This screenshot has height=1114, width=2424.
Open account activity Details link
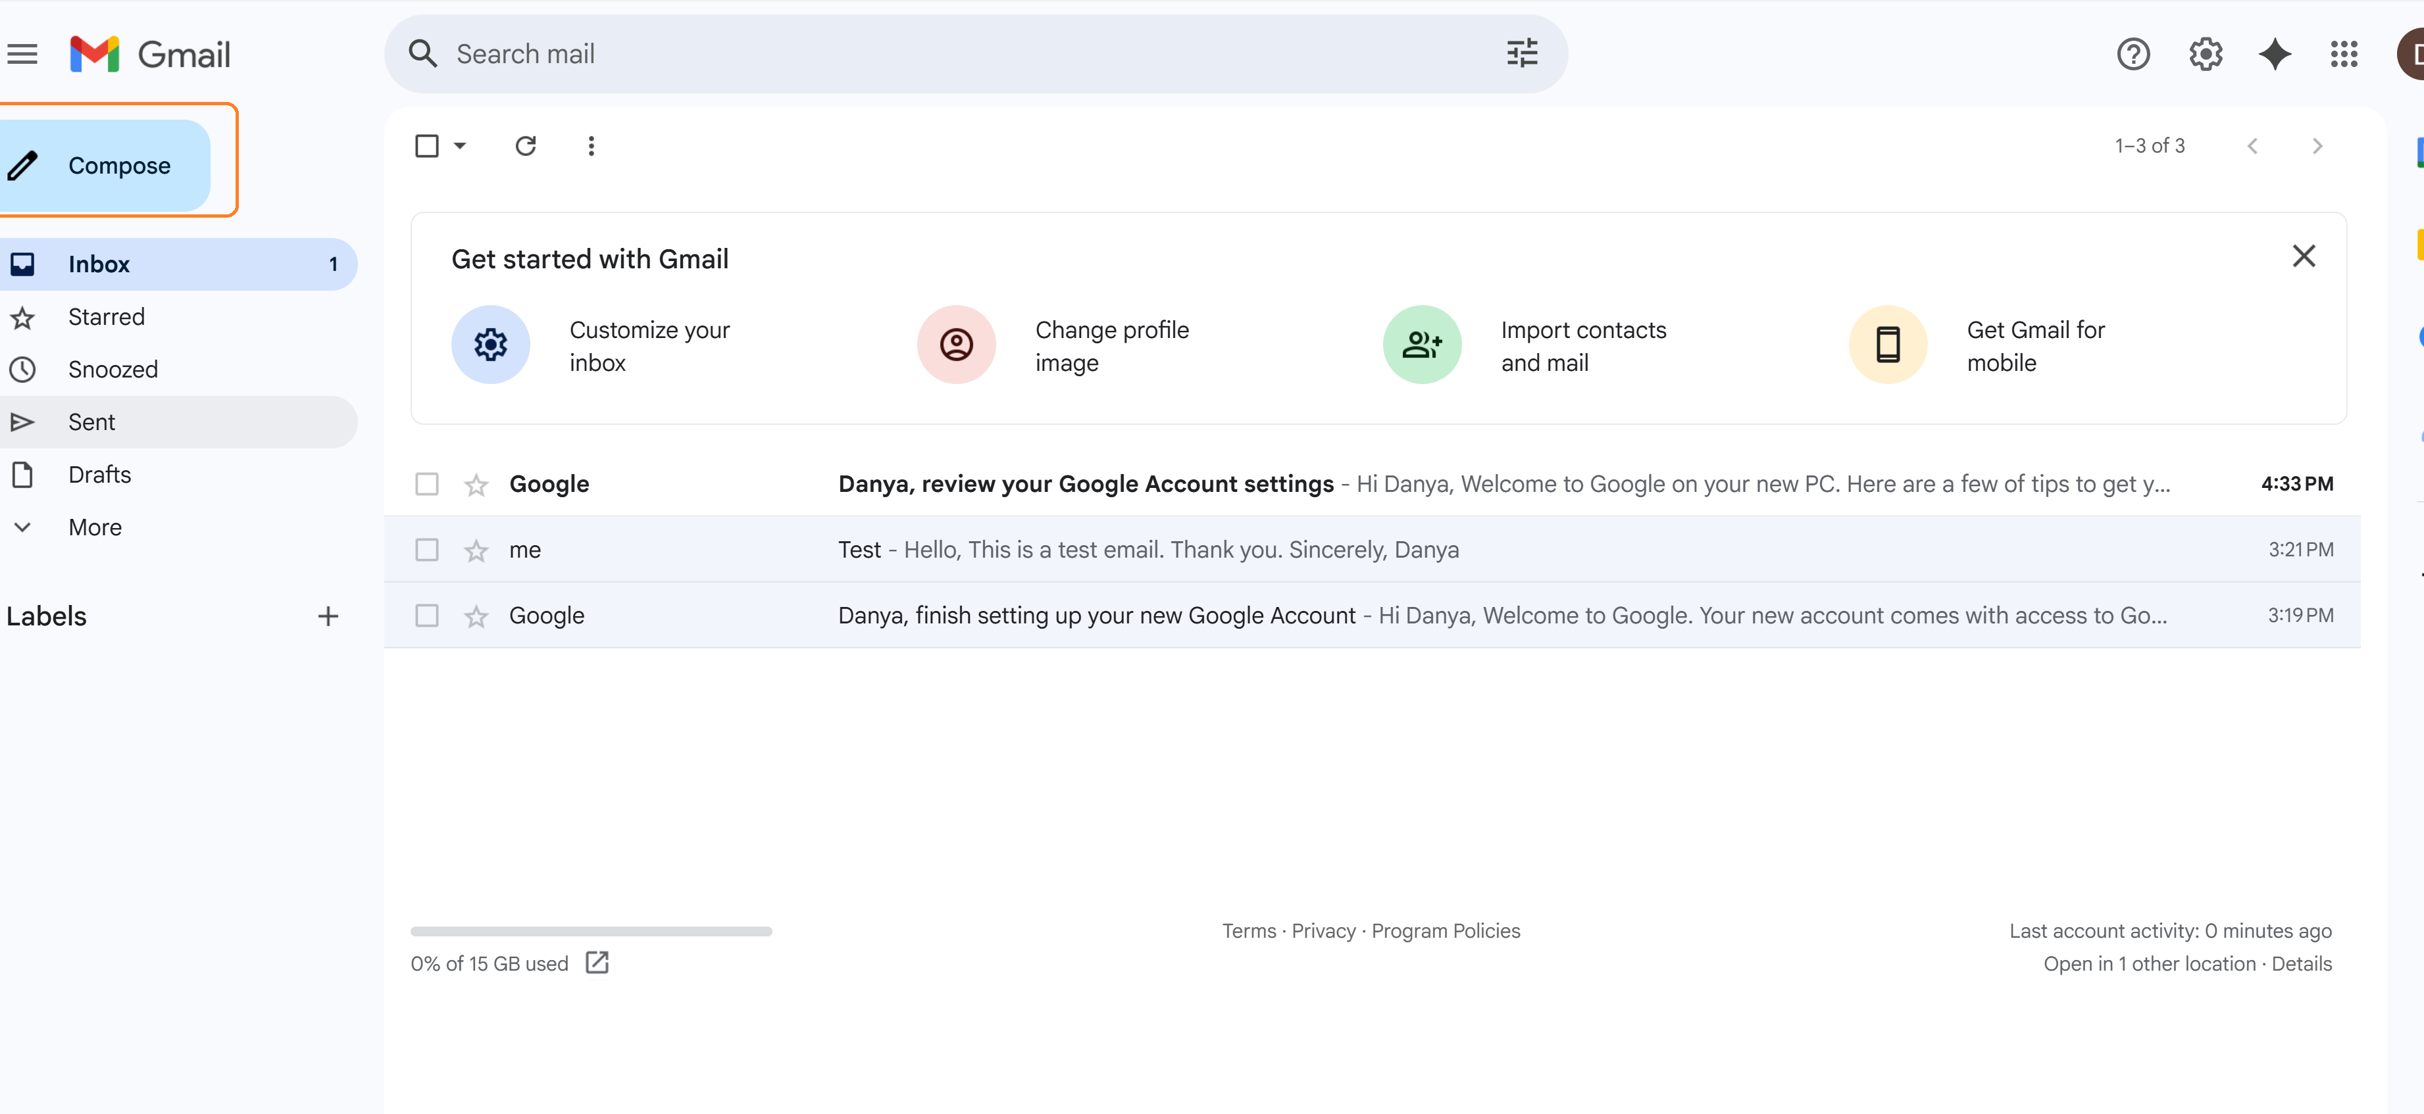[x=2302, y=963]
